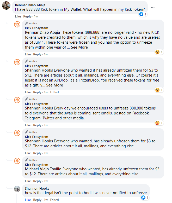Open the tagged Michael Viejo Tovillo profile link

coord(43,169)
